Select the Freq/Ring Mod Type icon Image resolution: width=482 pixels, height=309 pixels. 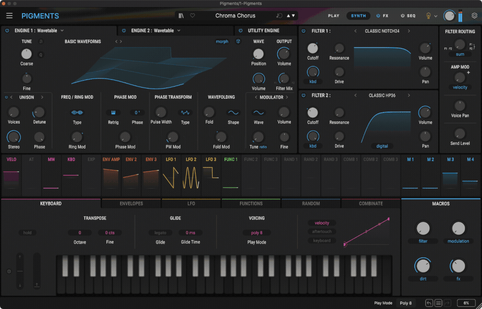pyautogui.click(x=77, y=112)
